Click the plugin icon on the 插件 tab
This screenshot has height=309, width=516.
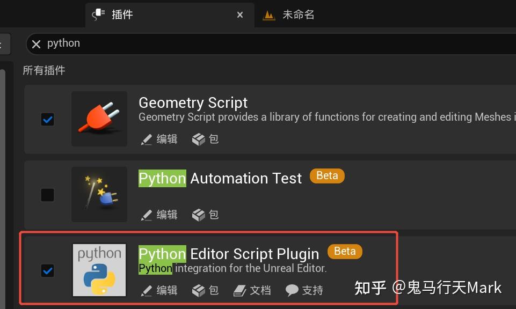98,14
